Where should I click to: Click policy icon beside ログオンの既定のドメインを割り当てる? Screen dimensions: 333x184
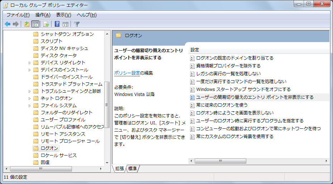point(192,58)
